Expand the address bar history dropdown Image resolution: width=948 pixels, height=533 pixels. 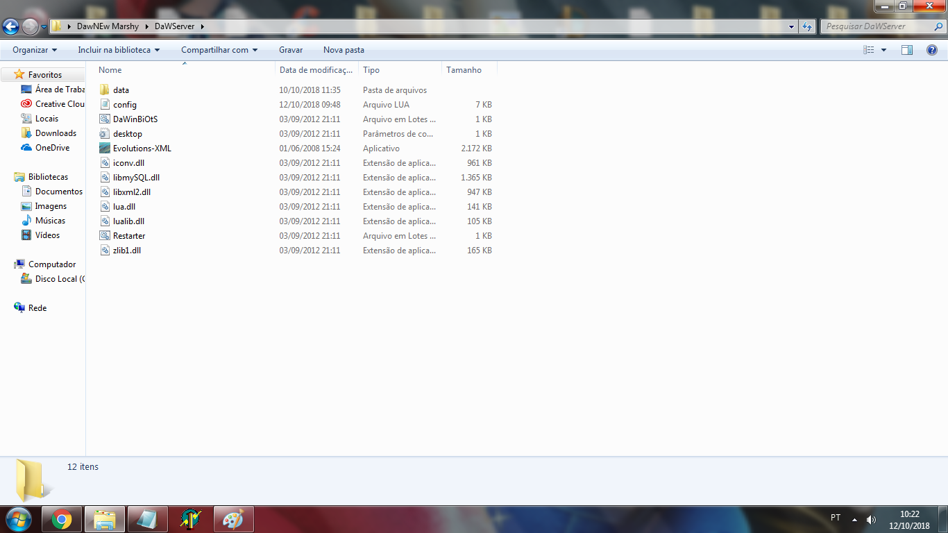pos(792,26)
